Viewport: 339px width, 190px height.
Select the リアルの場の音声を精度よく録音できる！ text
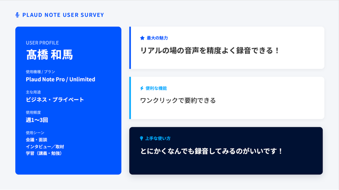[x=210, y=50]
